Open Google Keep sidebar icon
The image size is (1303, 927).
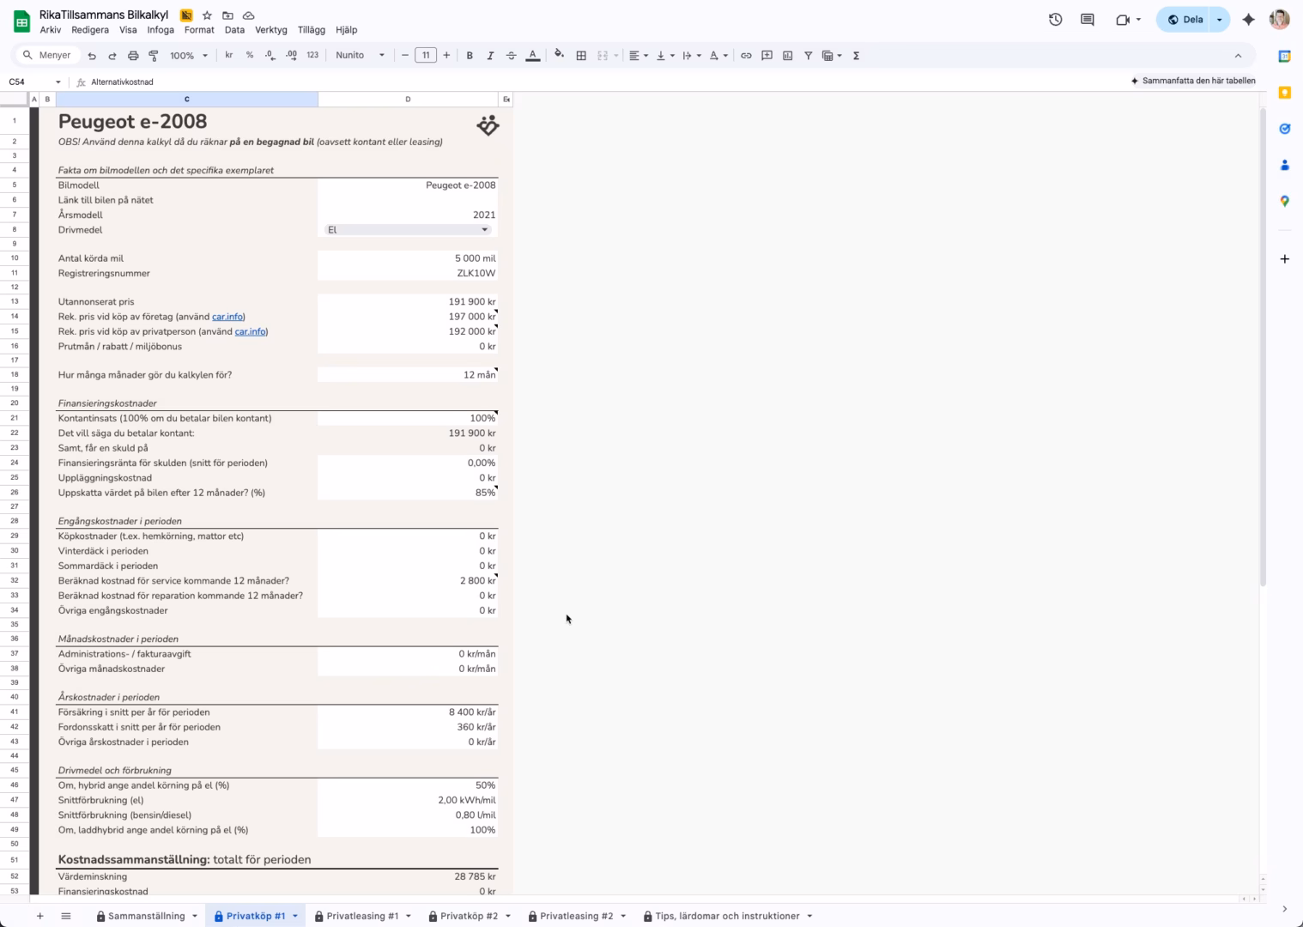coord(1285,93)
